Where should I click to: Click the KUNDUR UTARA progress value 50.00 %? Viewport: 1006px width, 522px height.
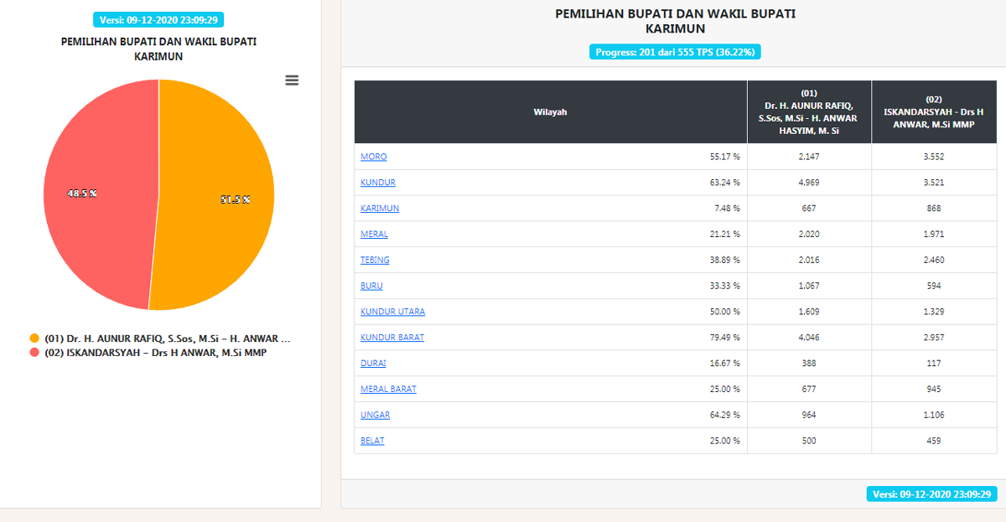(x=724, y=312)
